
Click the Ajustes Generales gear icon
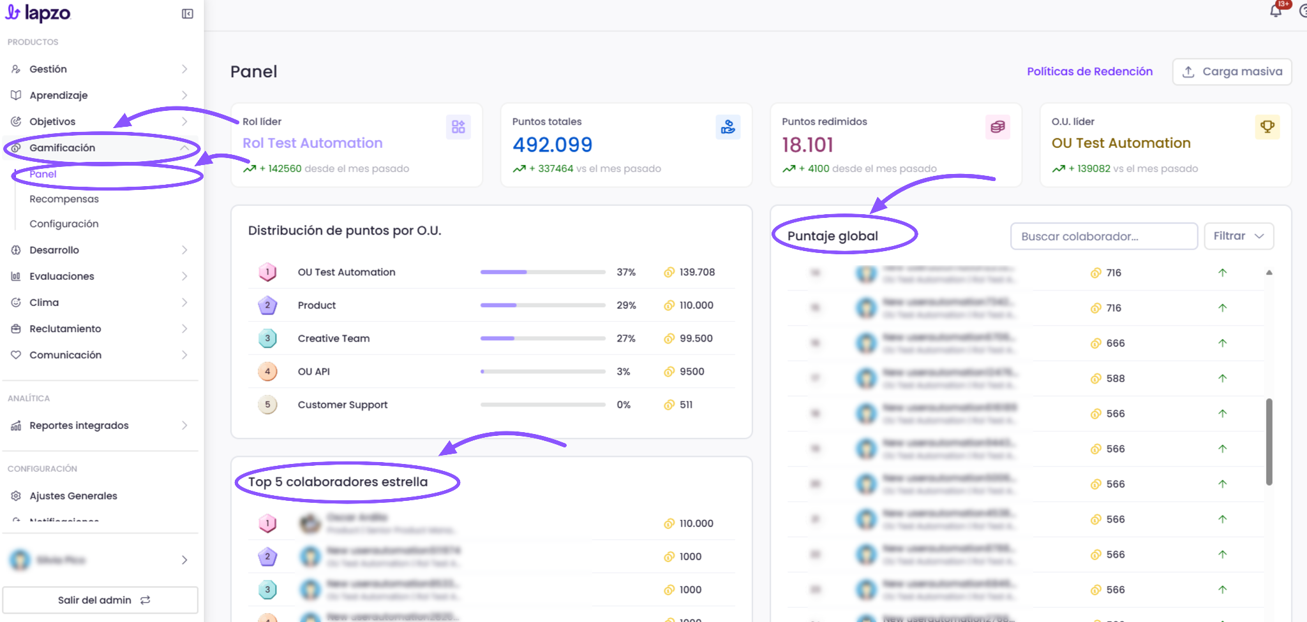click(16, 495)
